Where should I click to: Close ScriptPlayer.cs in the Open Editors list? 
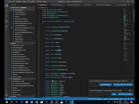pyautogui.click(x=12, y=10)
